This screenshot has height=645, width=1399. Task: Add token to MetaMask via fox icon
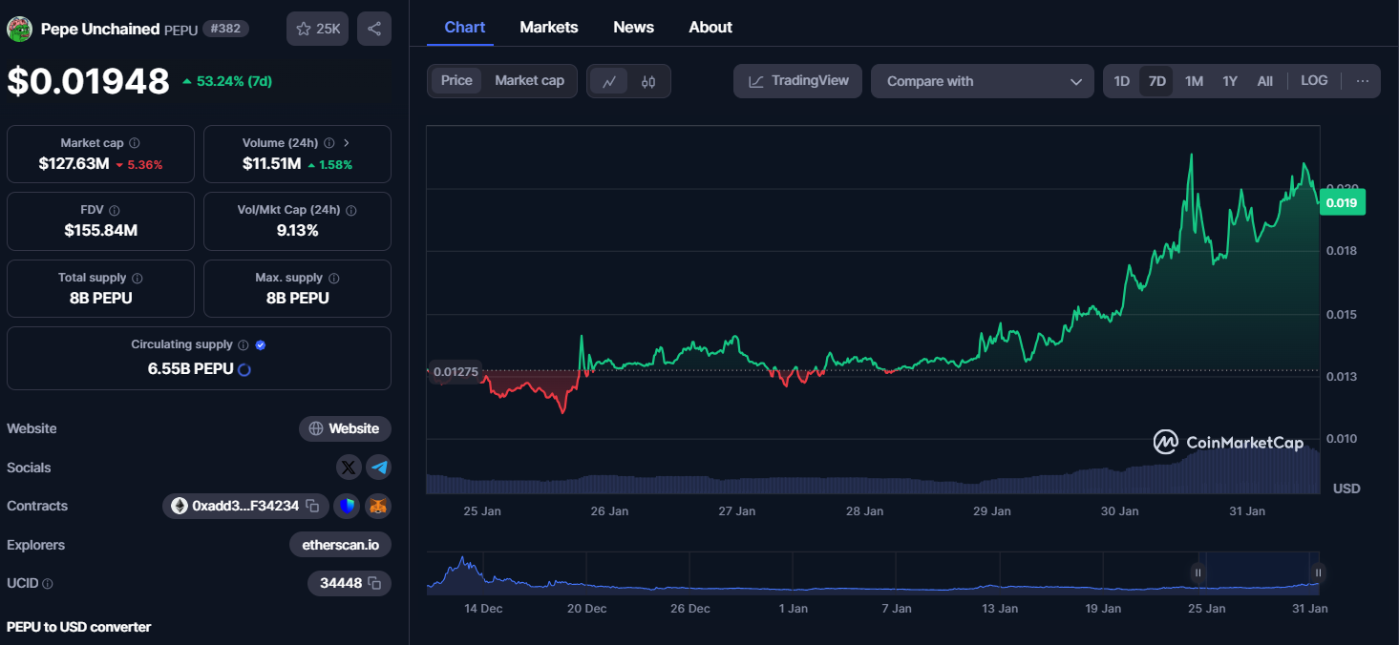point(379,506)
